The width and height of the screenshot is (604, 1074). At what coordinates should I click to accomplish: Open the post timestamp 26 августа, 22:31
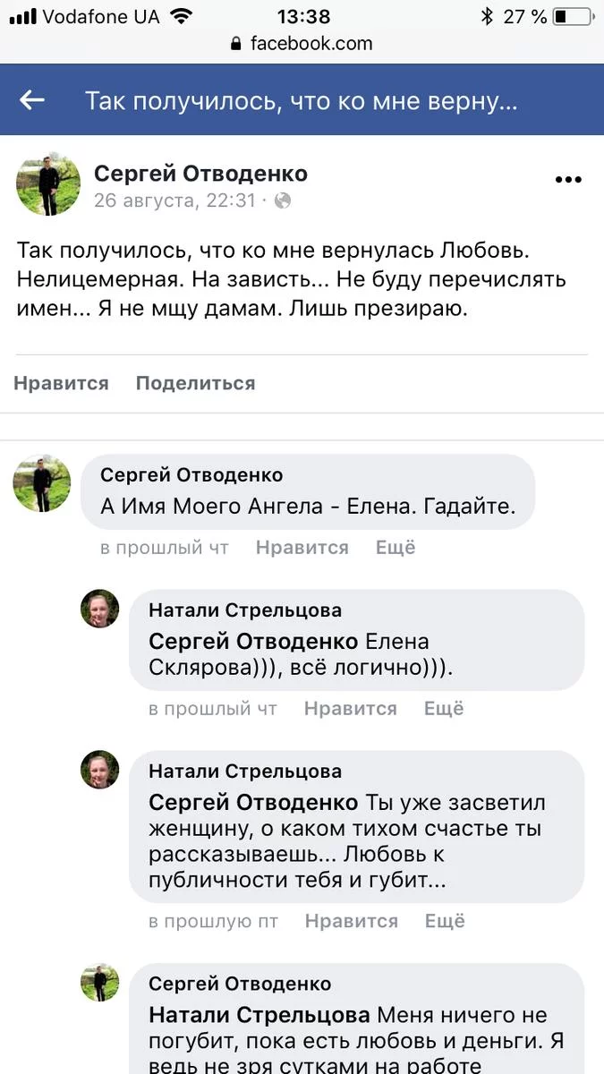174,201
